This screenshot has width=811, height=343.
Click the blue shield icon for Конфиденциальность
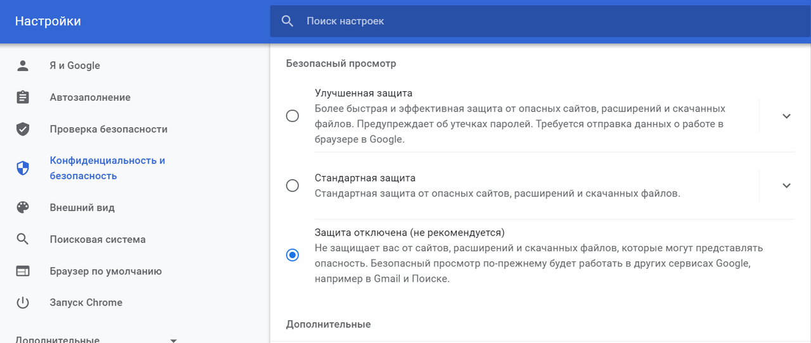pos(23,168)
